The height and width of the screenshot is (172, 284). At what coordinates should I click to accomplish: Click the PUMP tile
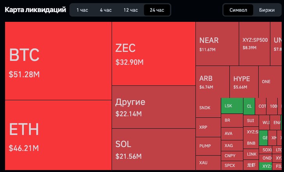pos(208,146)
